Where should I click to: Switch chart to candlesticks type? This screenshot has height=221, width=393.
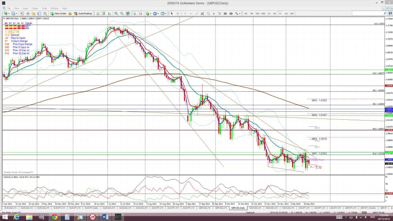tap(104, 13)
